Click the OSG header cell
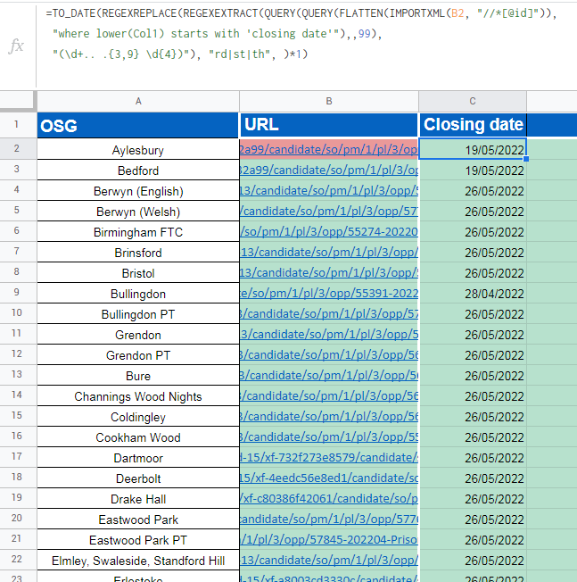This screenshot has width=577, height=582. click(138, 126)
